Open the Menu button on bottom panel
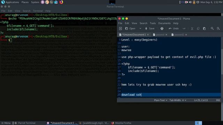 6,123
